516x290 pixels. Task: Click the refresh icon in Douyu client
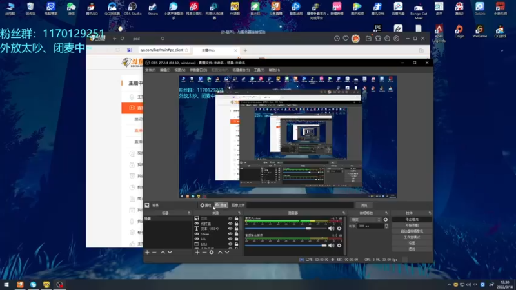[123, 39]
